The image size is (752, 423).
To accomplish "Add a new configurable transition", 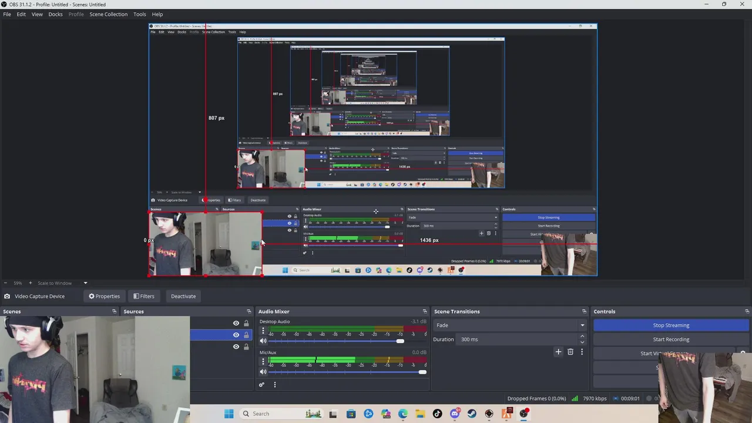I will [x=558, y=352].
